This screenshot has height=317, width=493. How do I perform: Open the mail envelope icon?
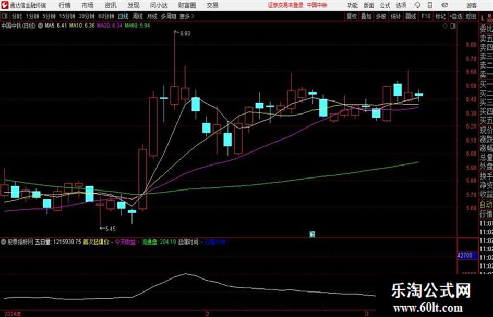[444, 5]
